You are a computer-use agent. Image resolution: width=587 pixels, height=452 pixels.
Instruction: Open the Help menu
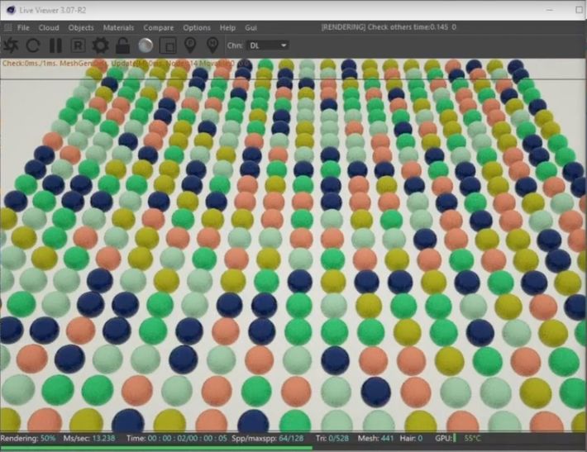227,28
